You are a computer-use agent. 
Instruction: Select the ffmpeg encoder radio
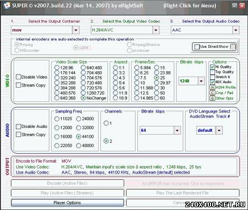click(17, 45)
